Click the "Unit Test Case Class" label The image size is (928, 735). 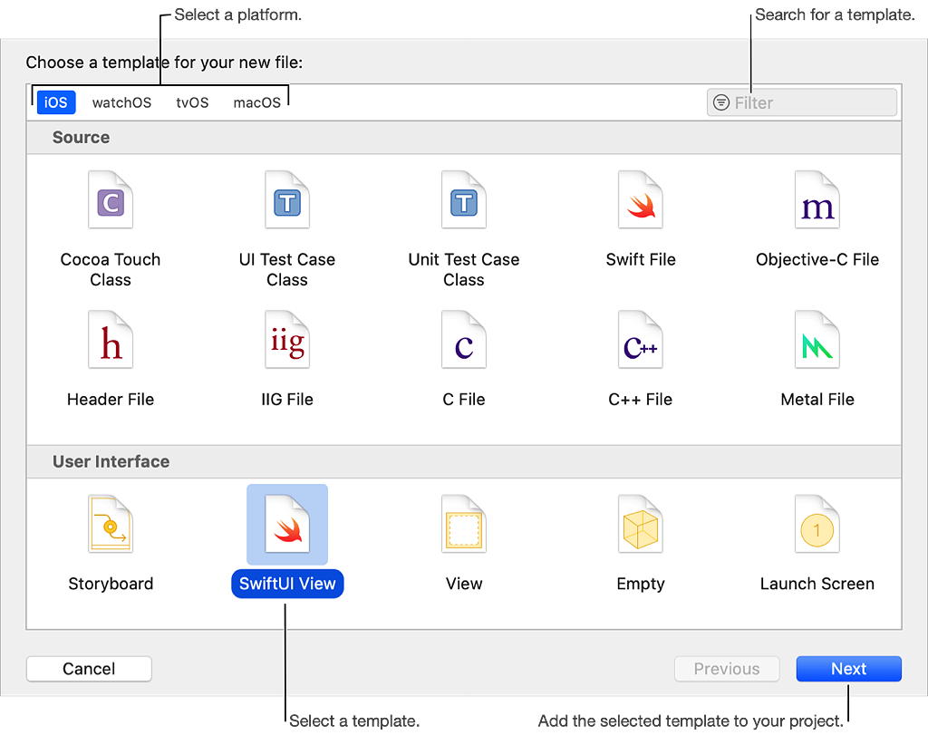coord(464,269)
